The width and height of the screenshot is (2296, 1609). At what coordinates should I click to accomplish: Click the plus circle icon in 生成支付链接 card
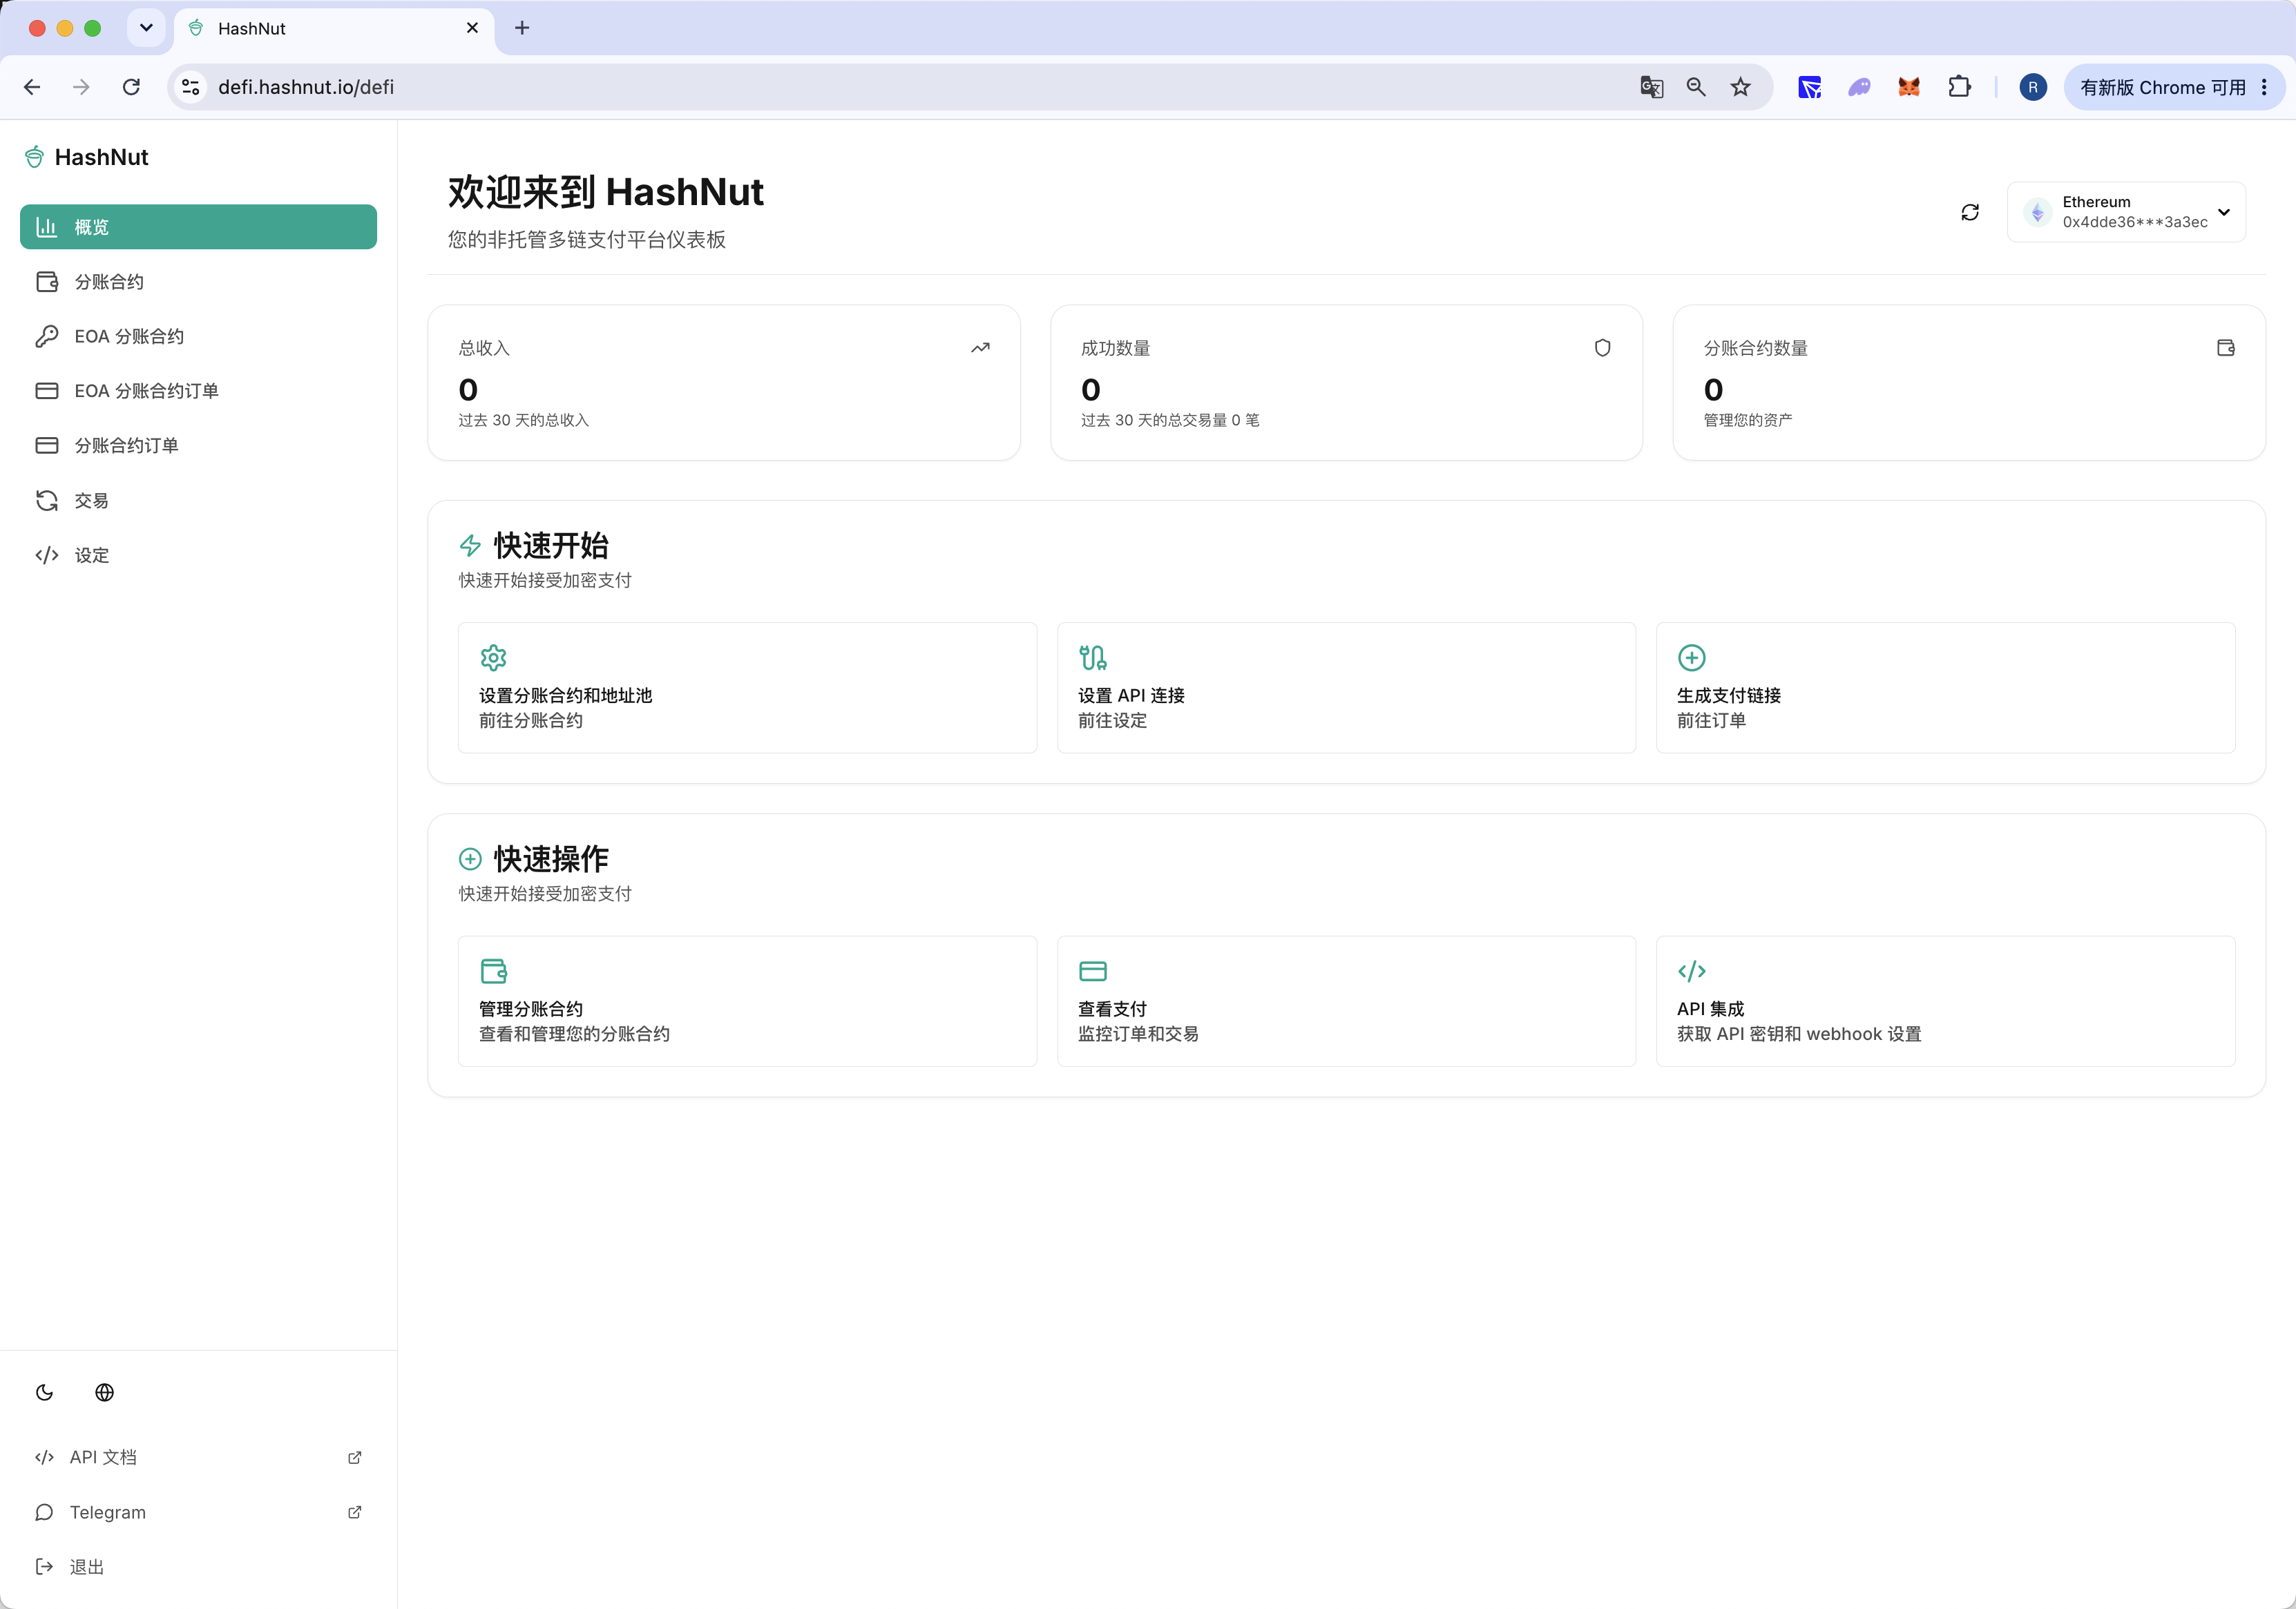1691,658
